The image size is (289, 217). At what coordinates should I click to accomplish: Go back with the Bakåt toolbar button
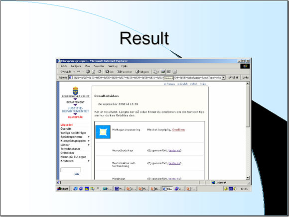coord(66,72)
